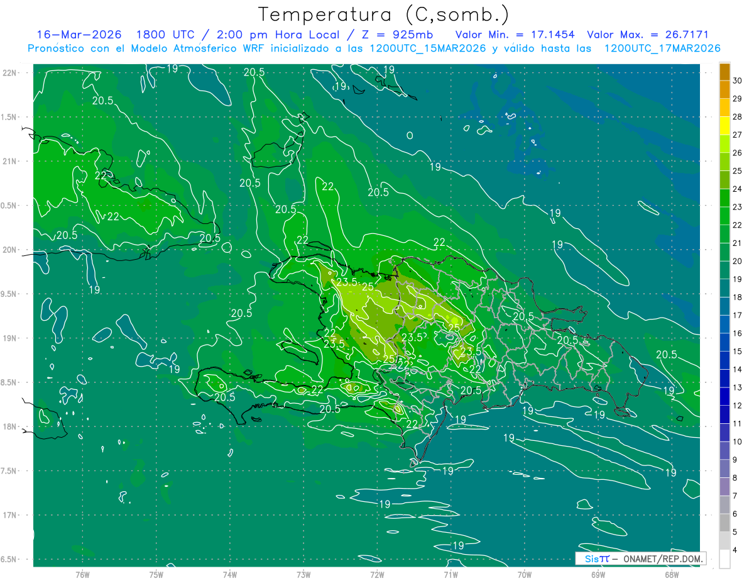Click color legend label "13"

tap(738, 387)
